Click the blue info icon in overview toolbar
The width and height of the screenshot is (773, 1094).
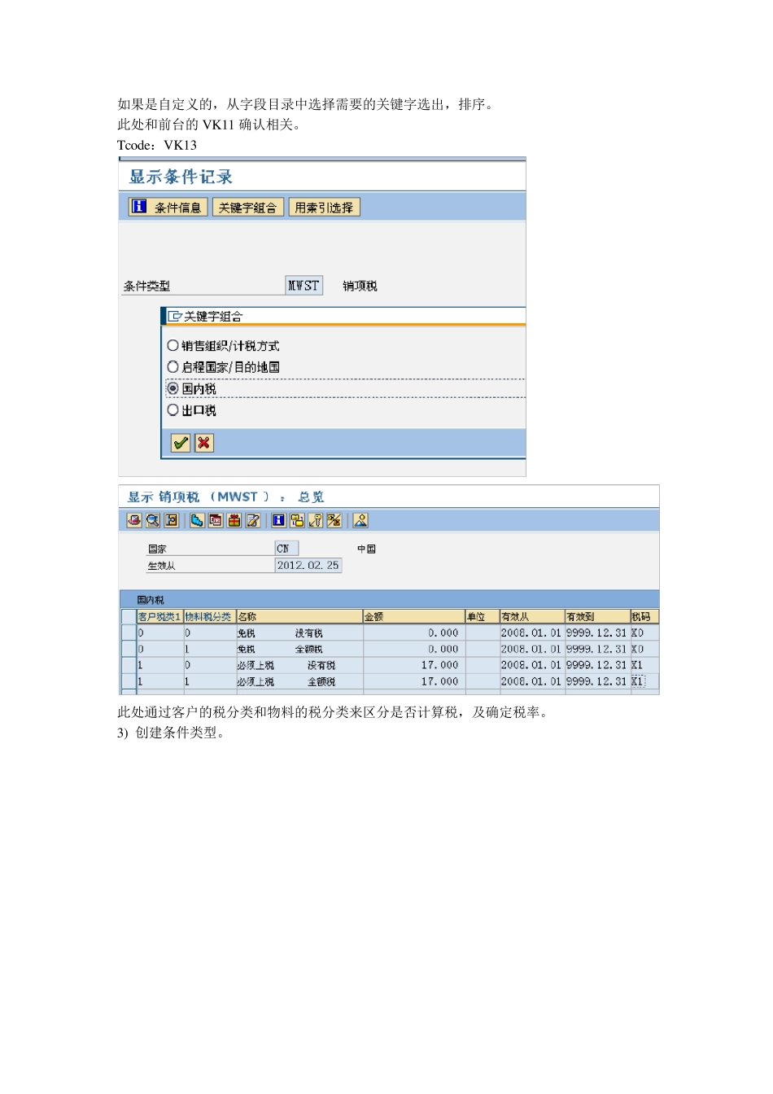(x=278, y=520)
